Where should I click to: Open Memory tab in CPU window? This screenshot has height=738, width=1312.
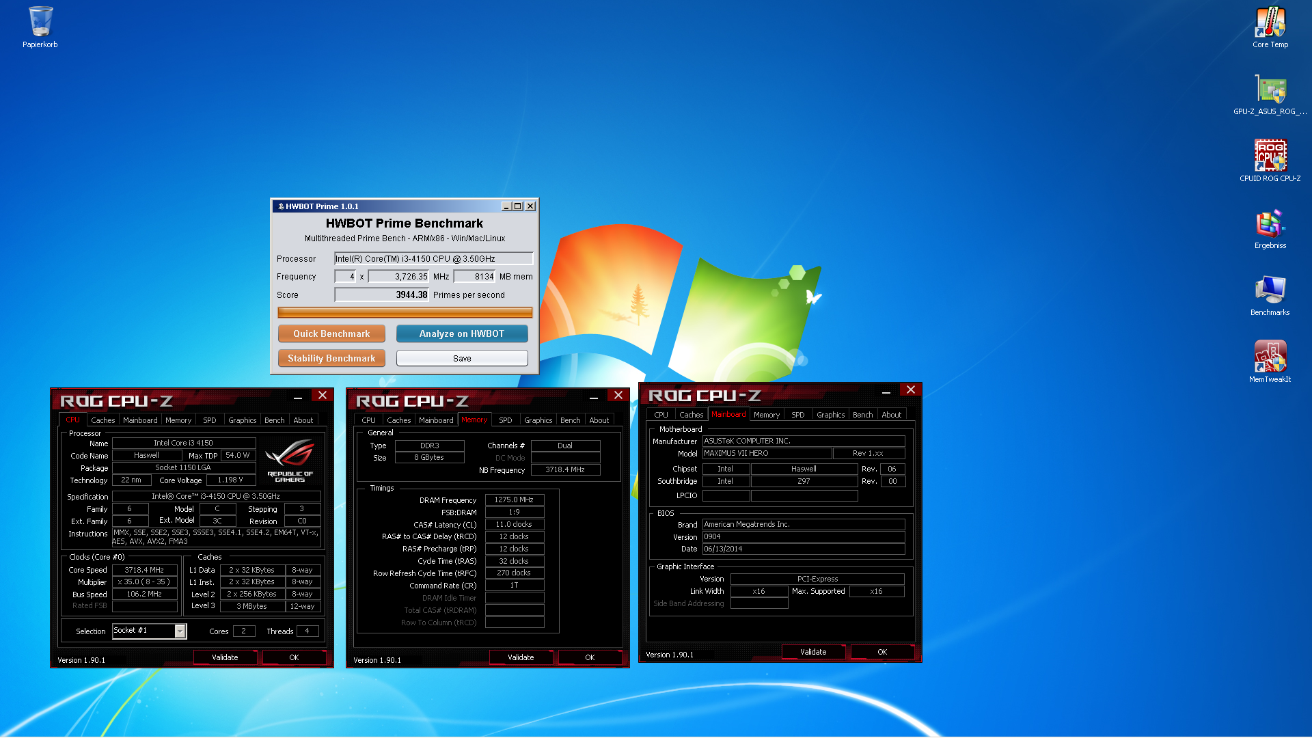[x=178, y=420]
